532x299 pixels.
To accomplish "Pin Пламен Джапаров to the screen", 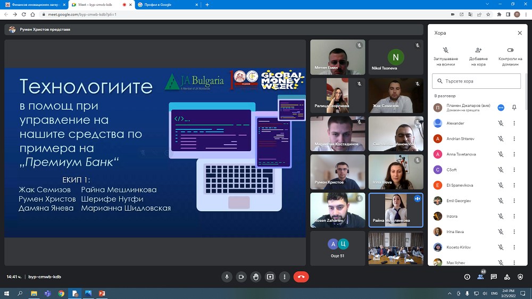I will click(x=514, y=107).
